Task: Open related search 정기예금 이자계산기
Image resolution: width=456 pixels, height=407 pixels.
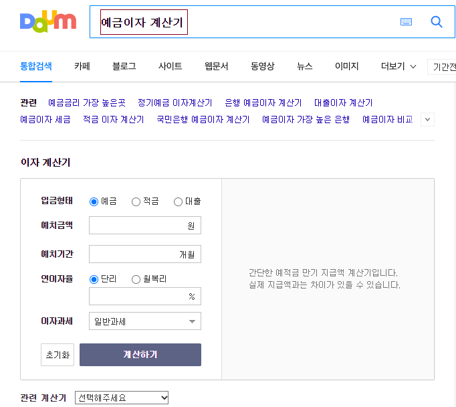Action: pos(175,103)
